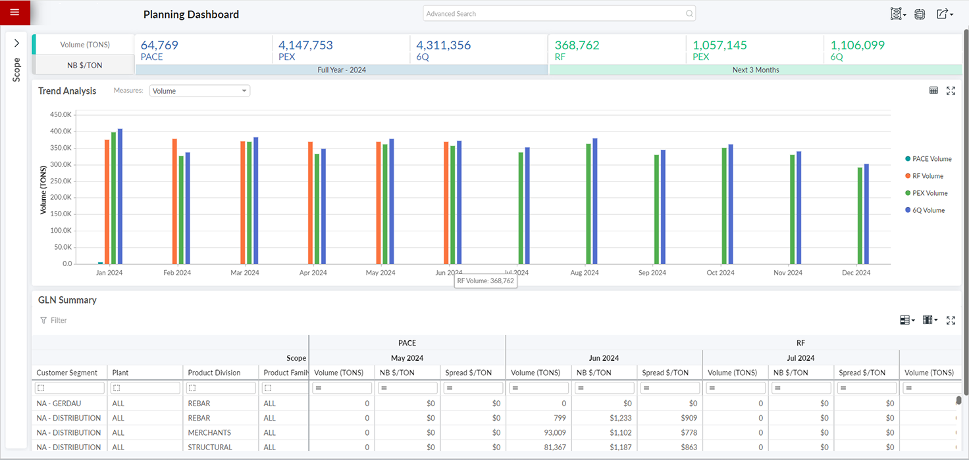
Task: Toggle PACE Volume series in legend
Action: 931,159
